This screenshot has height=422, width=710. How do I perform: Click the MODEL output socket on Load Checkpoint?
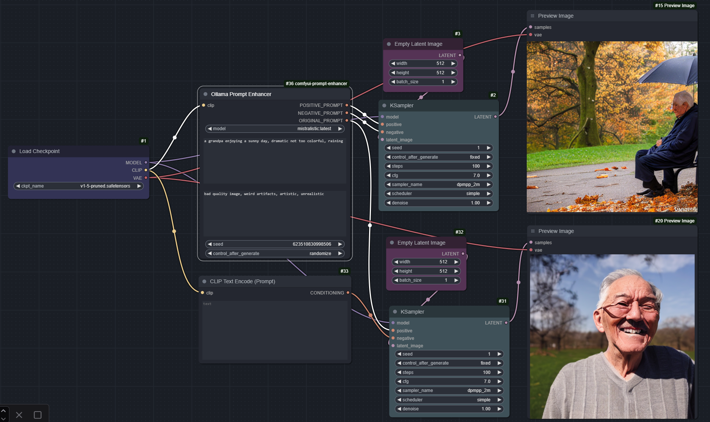[146, 162]
